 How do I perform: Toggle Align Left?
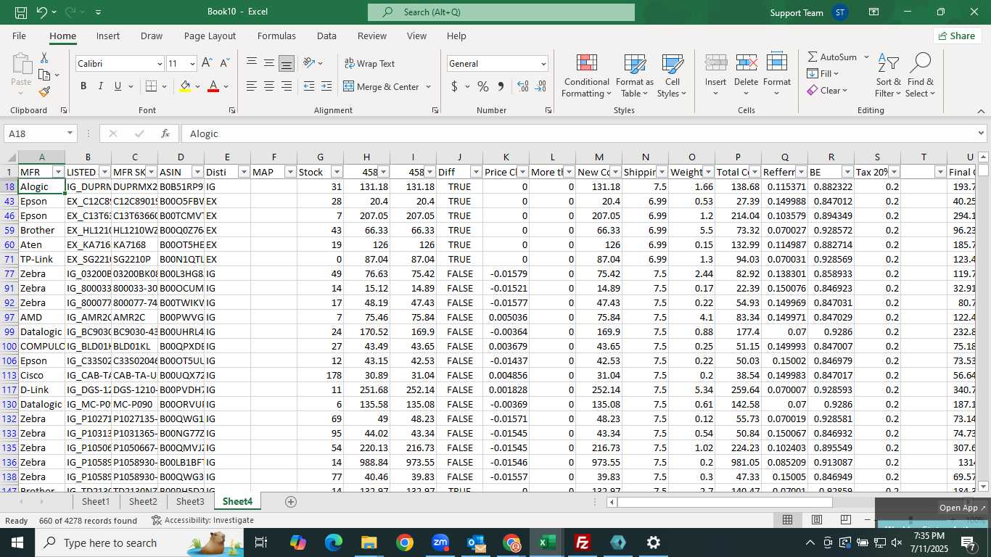[x=251, y=86]
